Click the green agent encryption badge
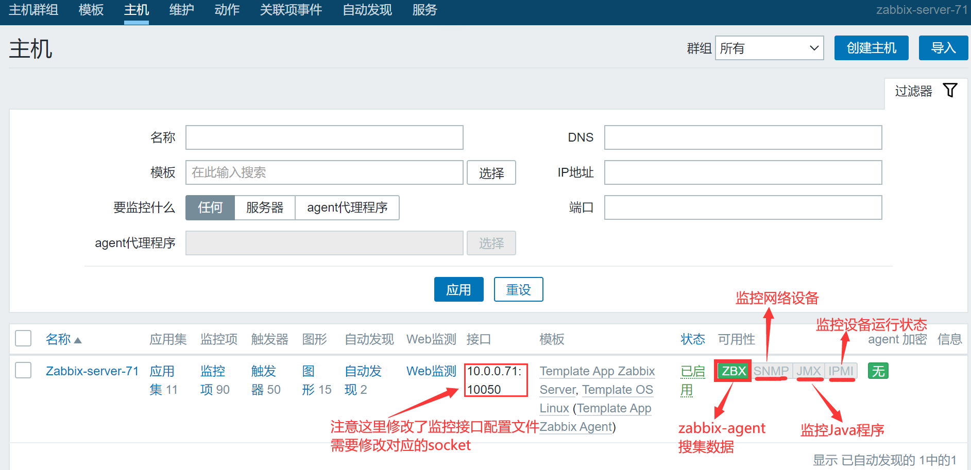Screen dimensions: 971x470 click(x=878, y=371)
